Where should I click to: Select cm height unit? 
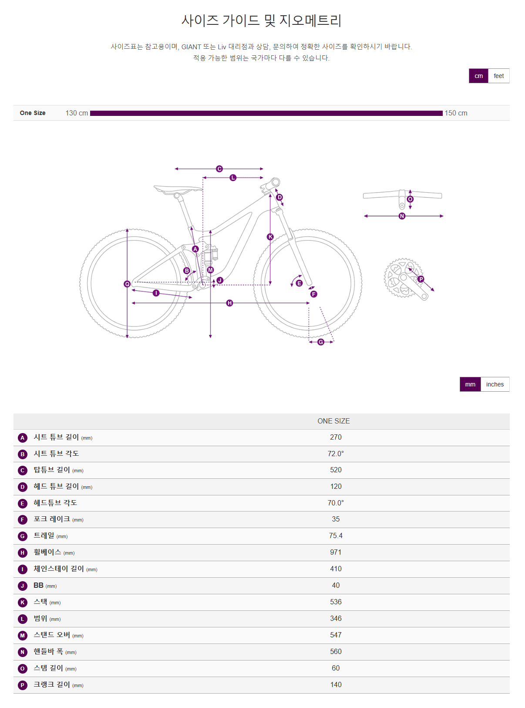coord(478,76)
